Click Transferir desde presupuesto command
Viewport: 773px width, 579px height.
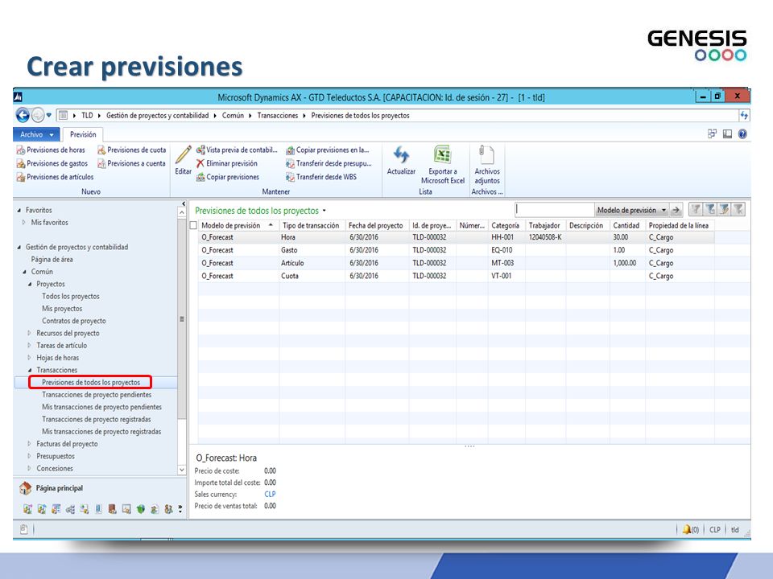(329, 163)
